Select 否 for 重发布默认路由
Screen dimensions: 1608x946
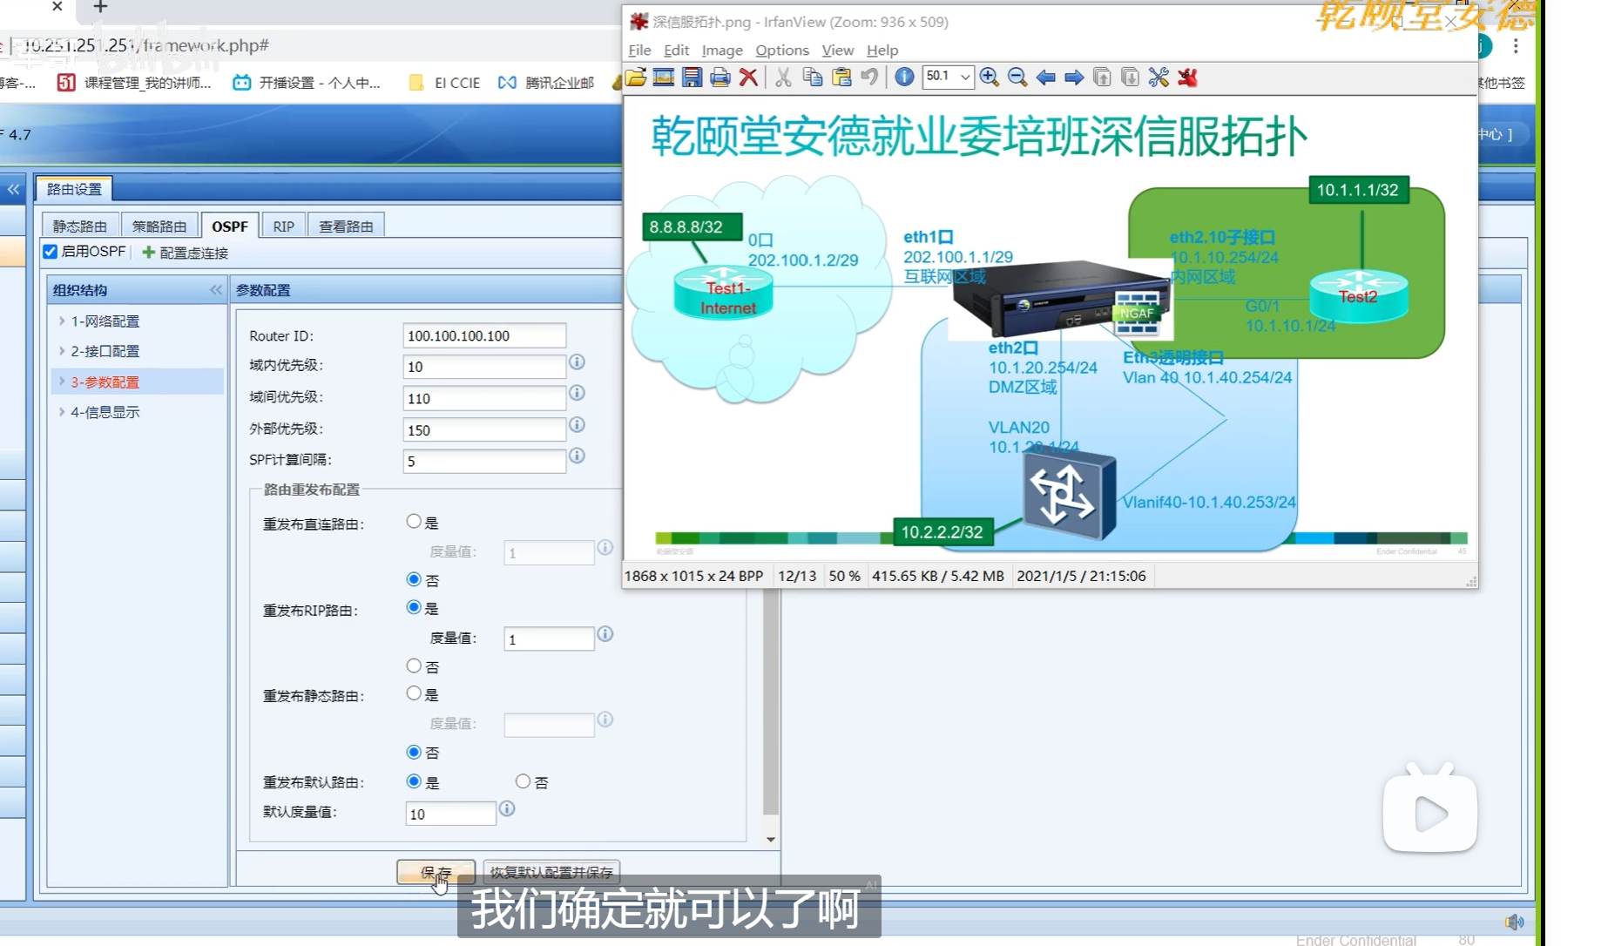523,781
